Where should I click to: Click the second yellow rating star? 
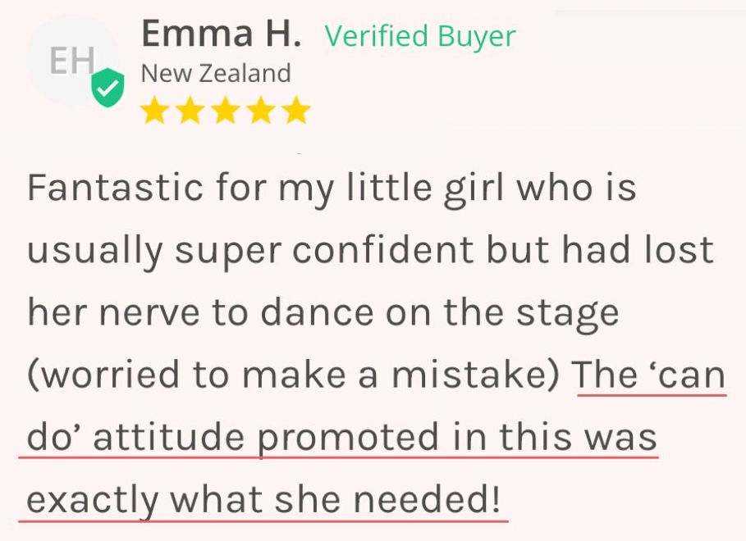tap(190, 110)
